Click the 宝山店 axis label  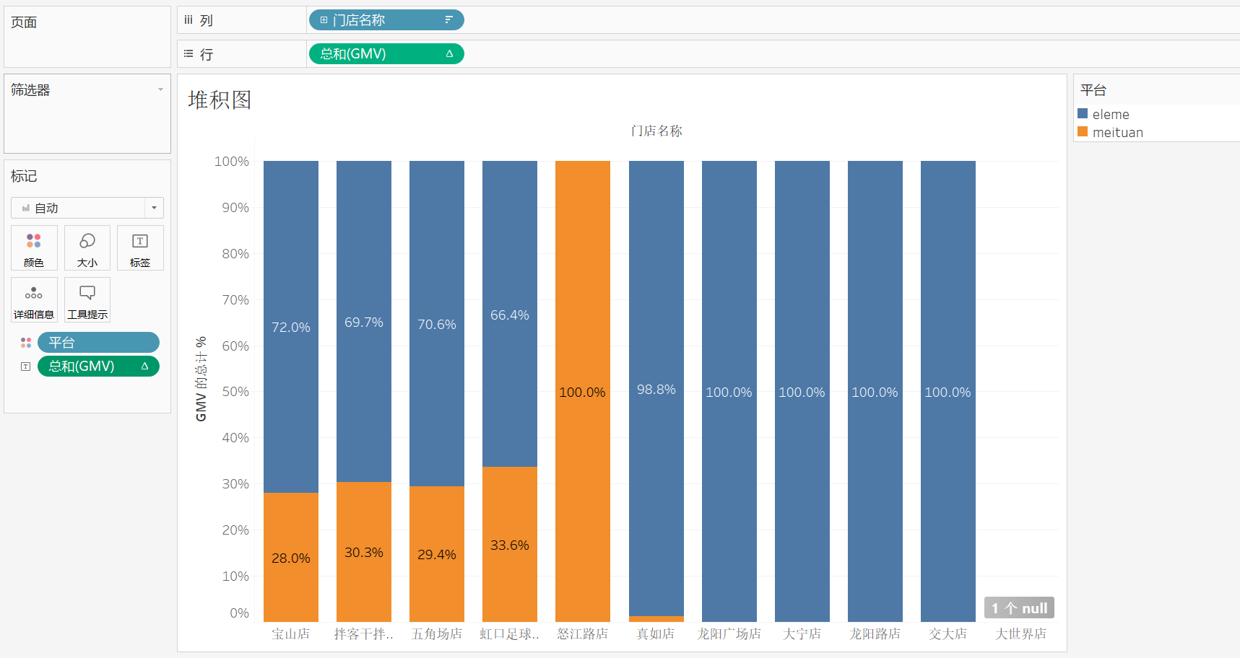tap(291, 633)
